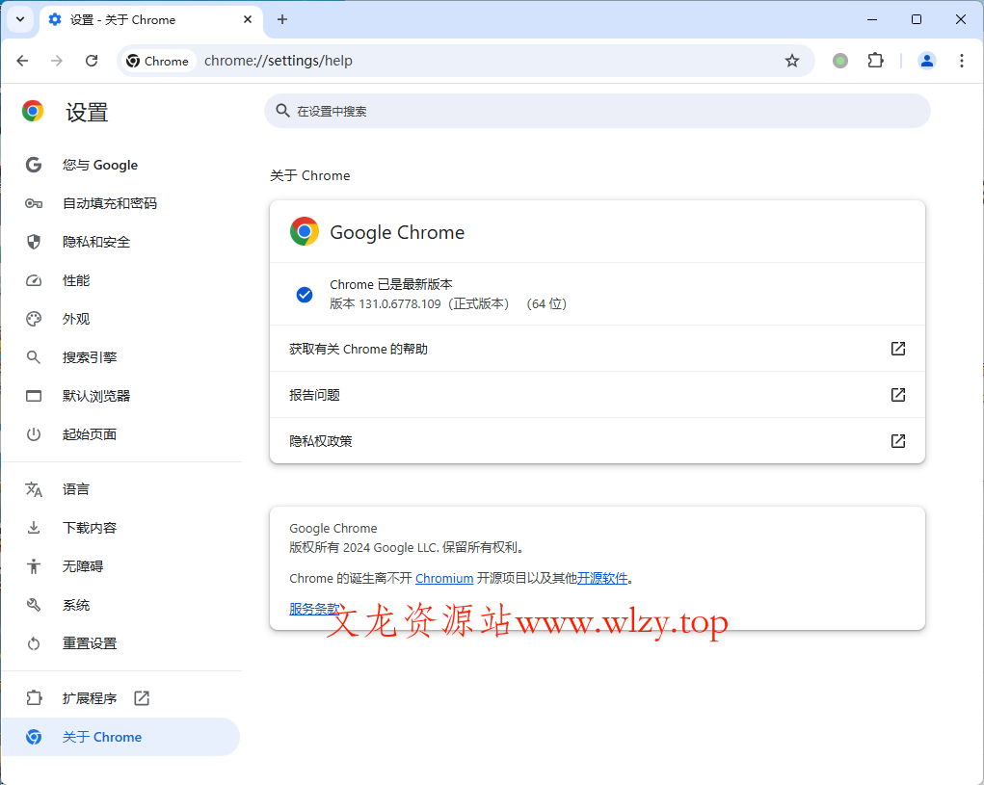Click the bookmark star icon

point(792,60)
